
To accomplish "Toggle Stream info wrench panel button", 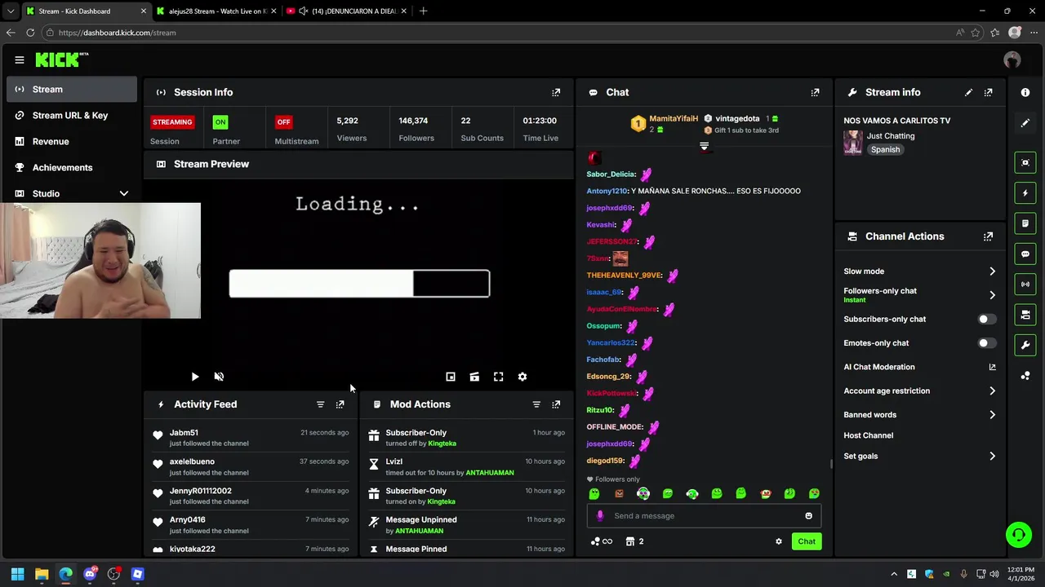I will [x=1025, y=345].
